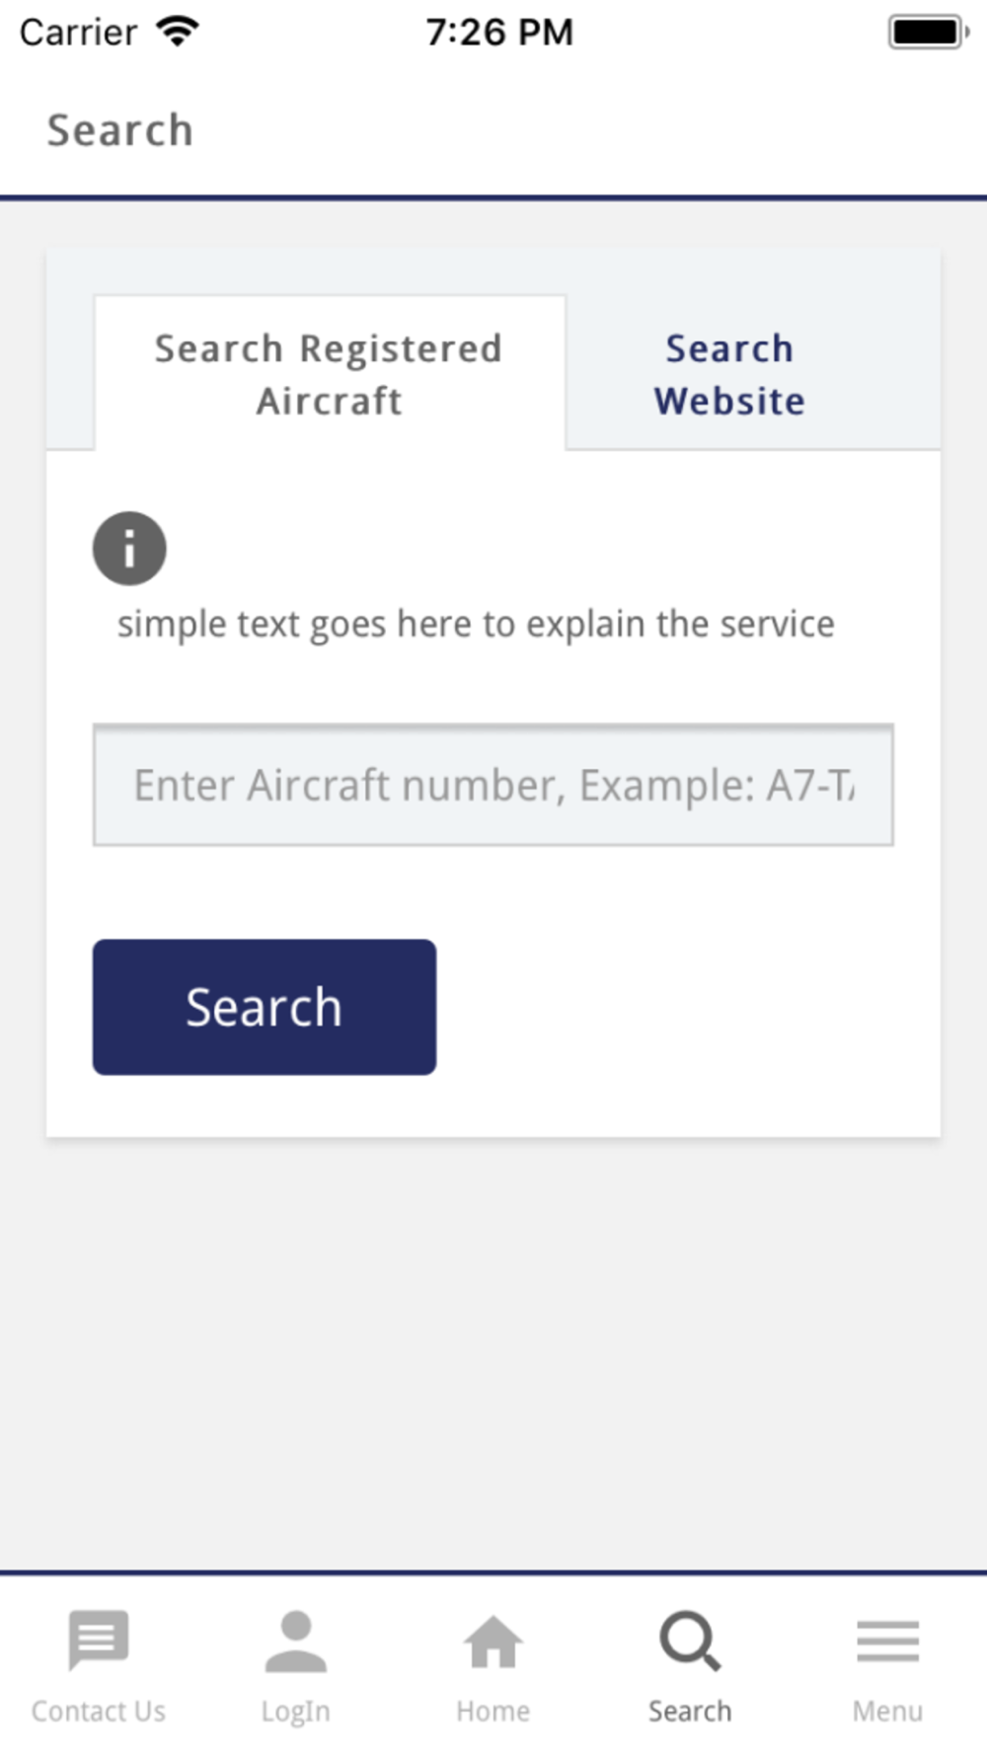Image resolution: width=987 pixels, height=1755 pixels.
Task: Switch to Search Registered Aircraft tab
Action: pyautogui.click(x=330, y=374)
